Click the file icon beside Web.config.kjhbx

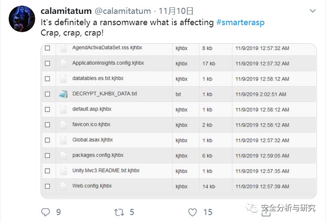pos(63,186)
